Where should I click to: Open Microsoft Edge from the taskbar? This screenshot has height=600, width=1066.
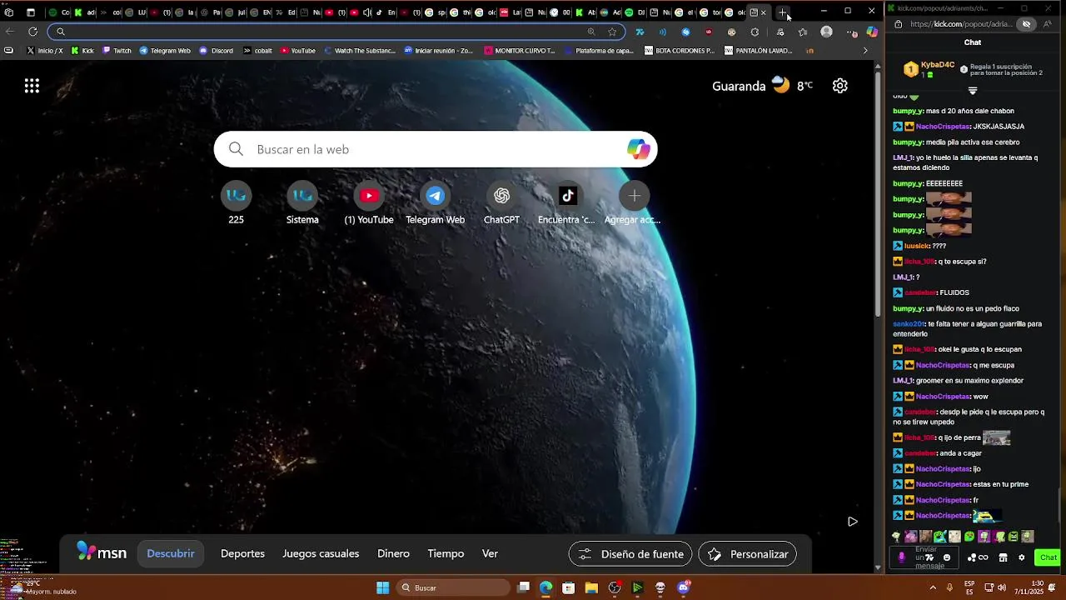[545, 587]
